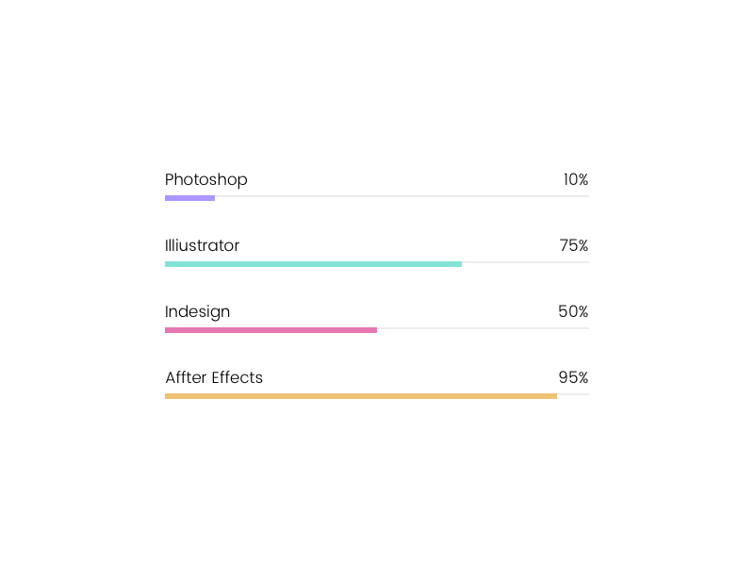
Task: Click the pink progress bar fill
Action: 270,330
